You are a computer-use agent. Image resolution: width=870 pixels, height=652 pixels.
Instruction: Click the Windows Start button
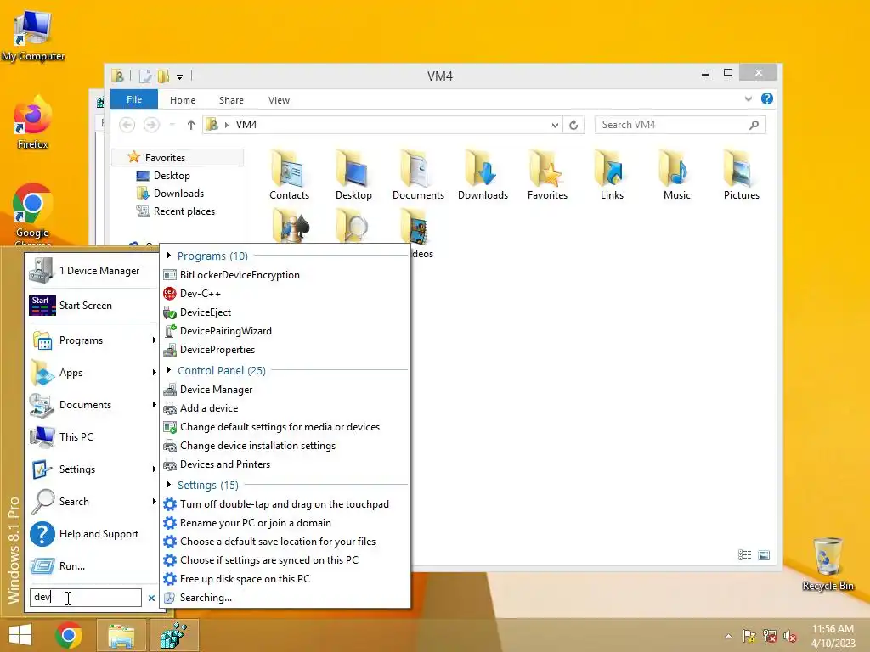click(20, 635)
